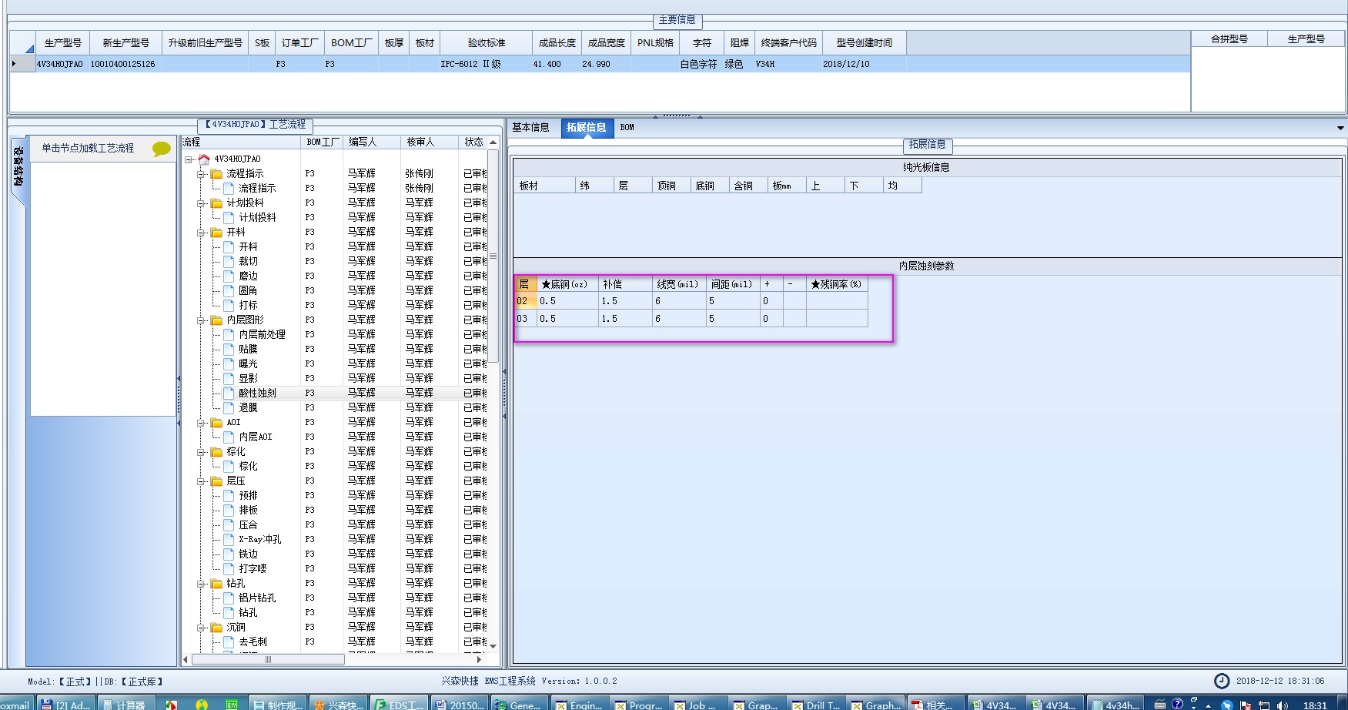
Task: Click the 型号创建时间 column header
Action: click(865, 43)
